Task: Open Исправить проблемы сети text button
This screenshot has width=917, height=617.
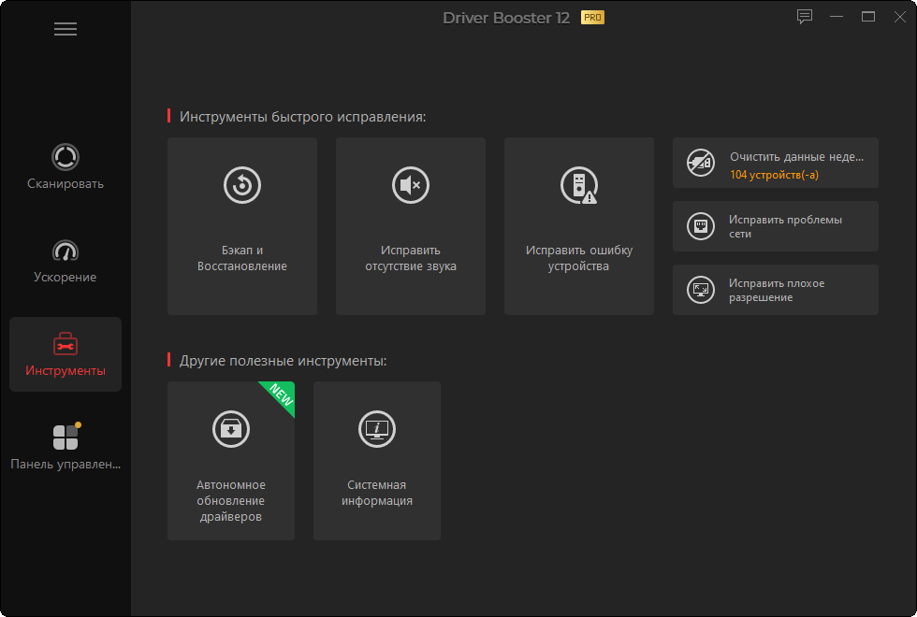Action: click(785, 226)
